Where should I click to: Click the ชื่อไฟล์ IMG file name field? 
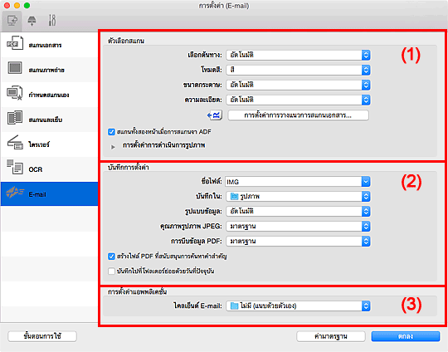pyautogui.click(x=294, y=182)
